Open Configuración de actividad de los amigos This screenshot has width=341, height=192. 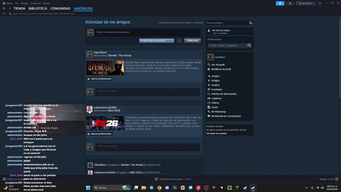click(174, 23)
